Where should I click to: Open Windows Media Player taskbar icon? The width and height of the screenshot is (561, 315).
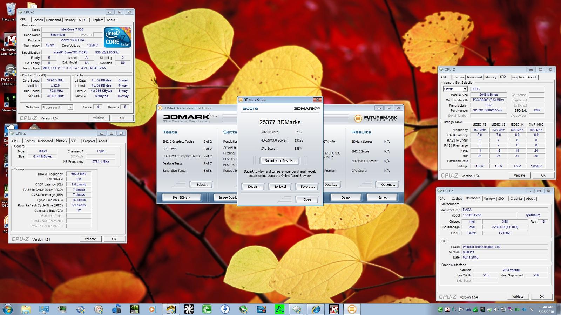click(152, 309)
